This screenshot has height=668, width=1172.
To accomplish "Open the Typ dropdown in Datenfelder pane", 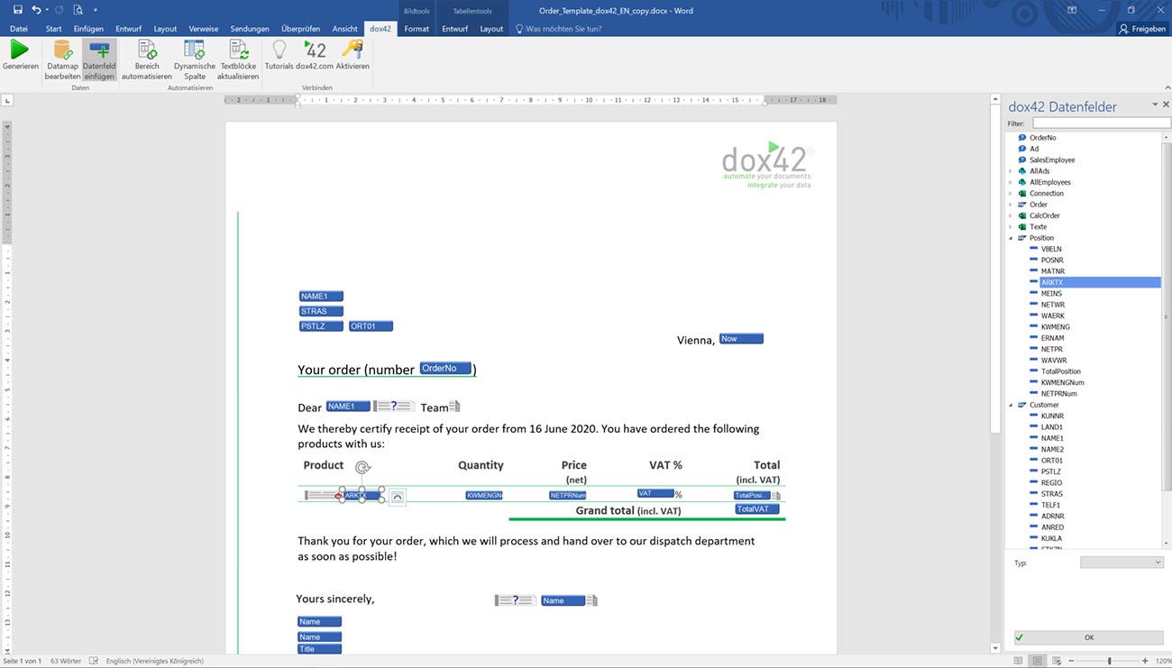I will pos(1122,563).
